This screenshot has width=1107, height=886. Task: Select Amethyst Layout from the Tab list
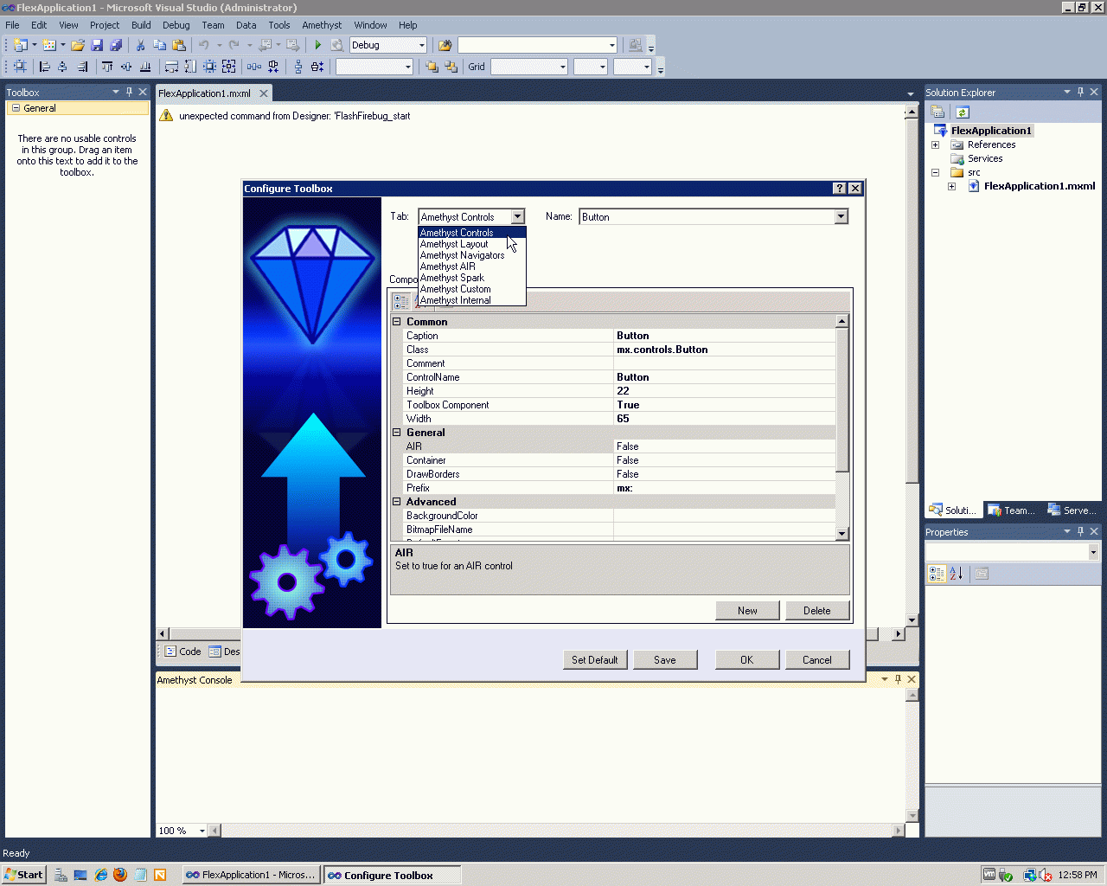coord(472,244)
